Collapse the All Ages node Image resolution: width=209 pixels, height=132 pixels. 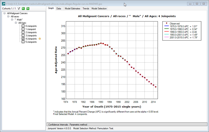16,23
